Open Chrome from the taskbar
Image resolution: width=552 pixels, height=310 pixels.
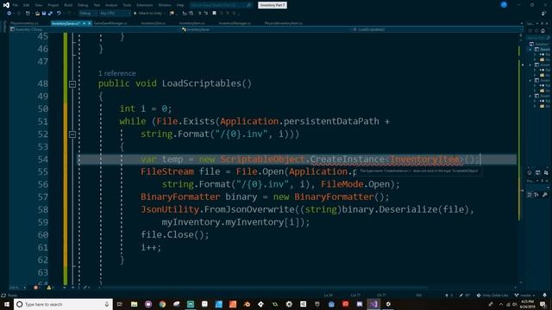tap(162, 304)
